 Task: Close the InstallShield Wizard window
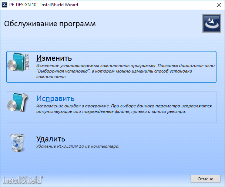coord(219,5)
